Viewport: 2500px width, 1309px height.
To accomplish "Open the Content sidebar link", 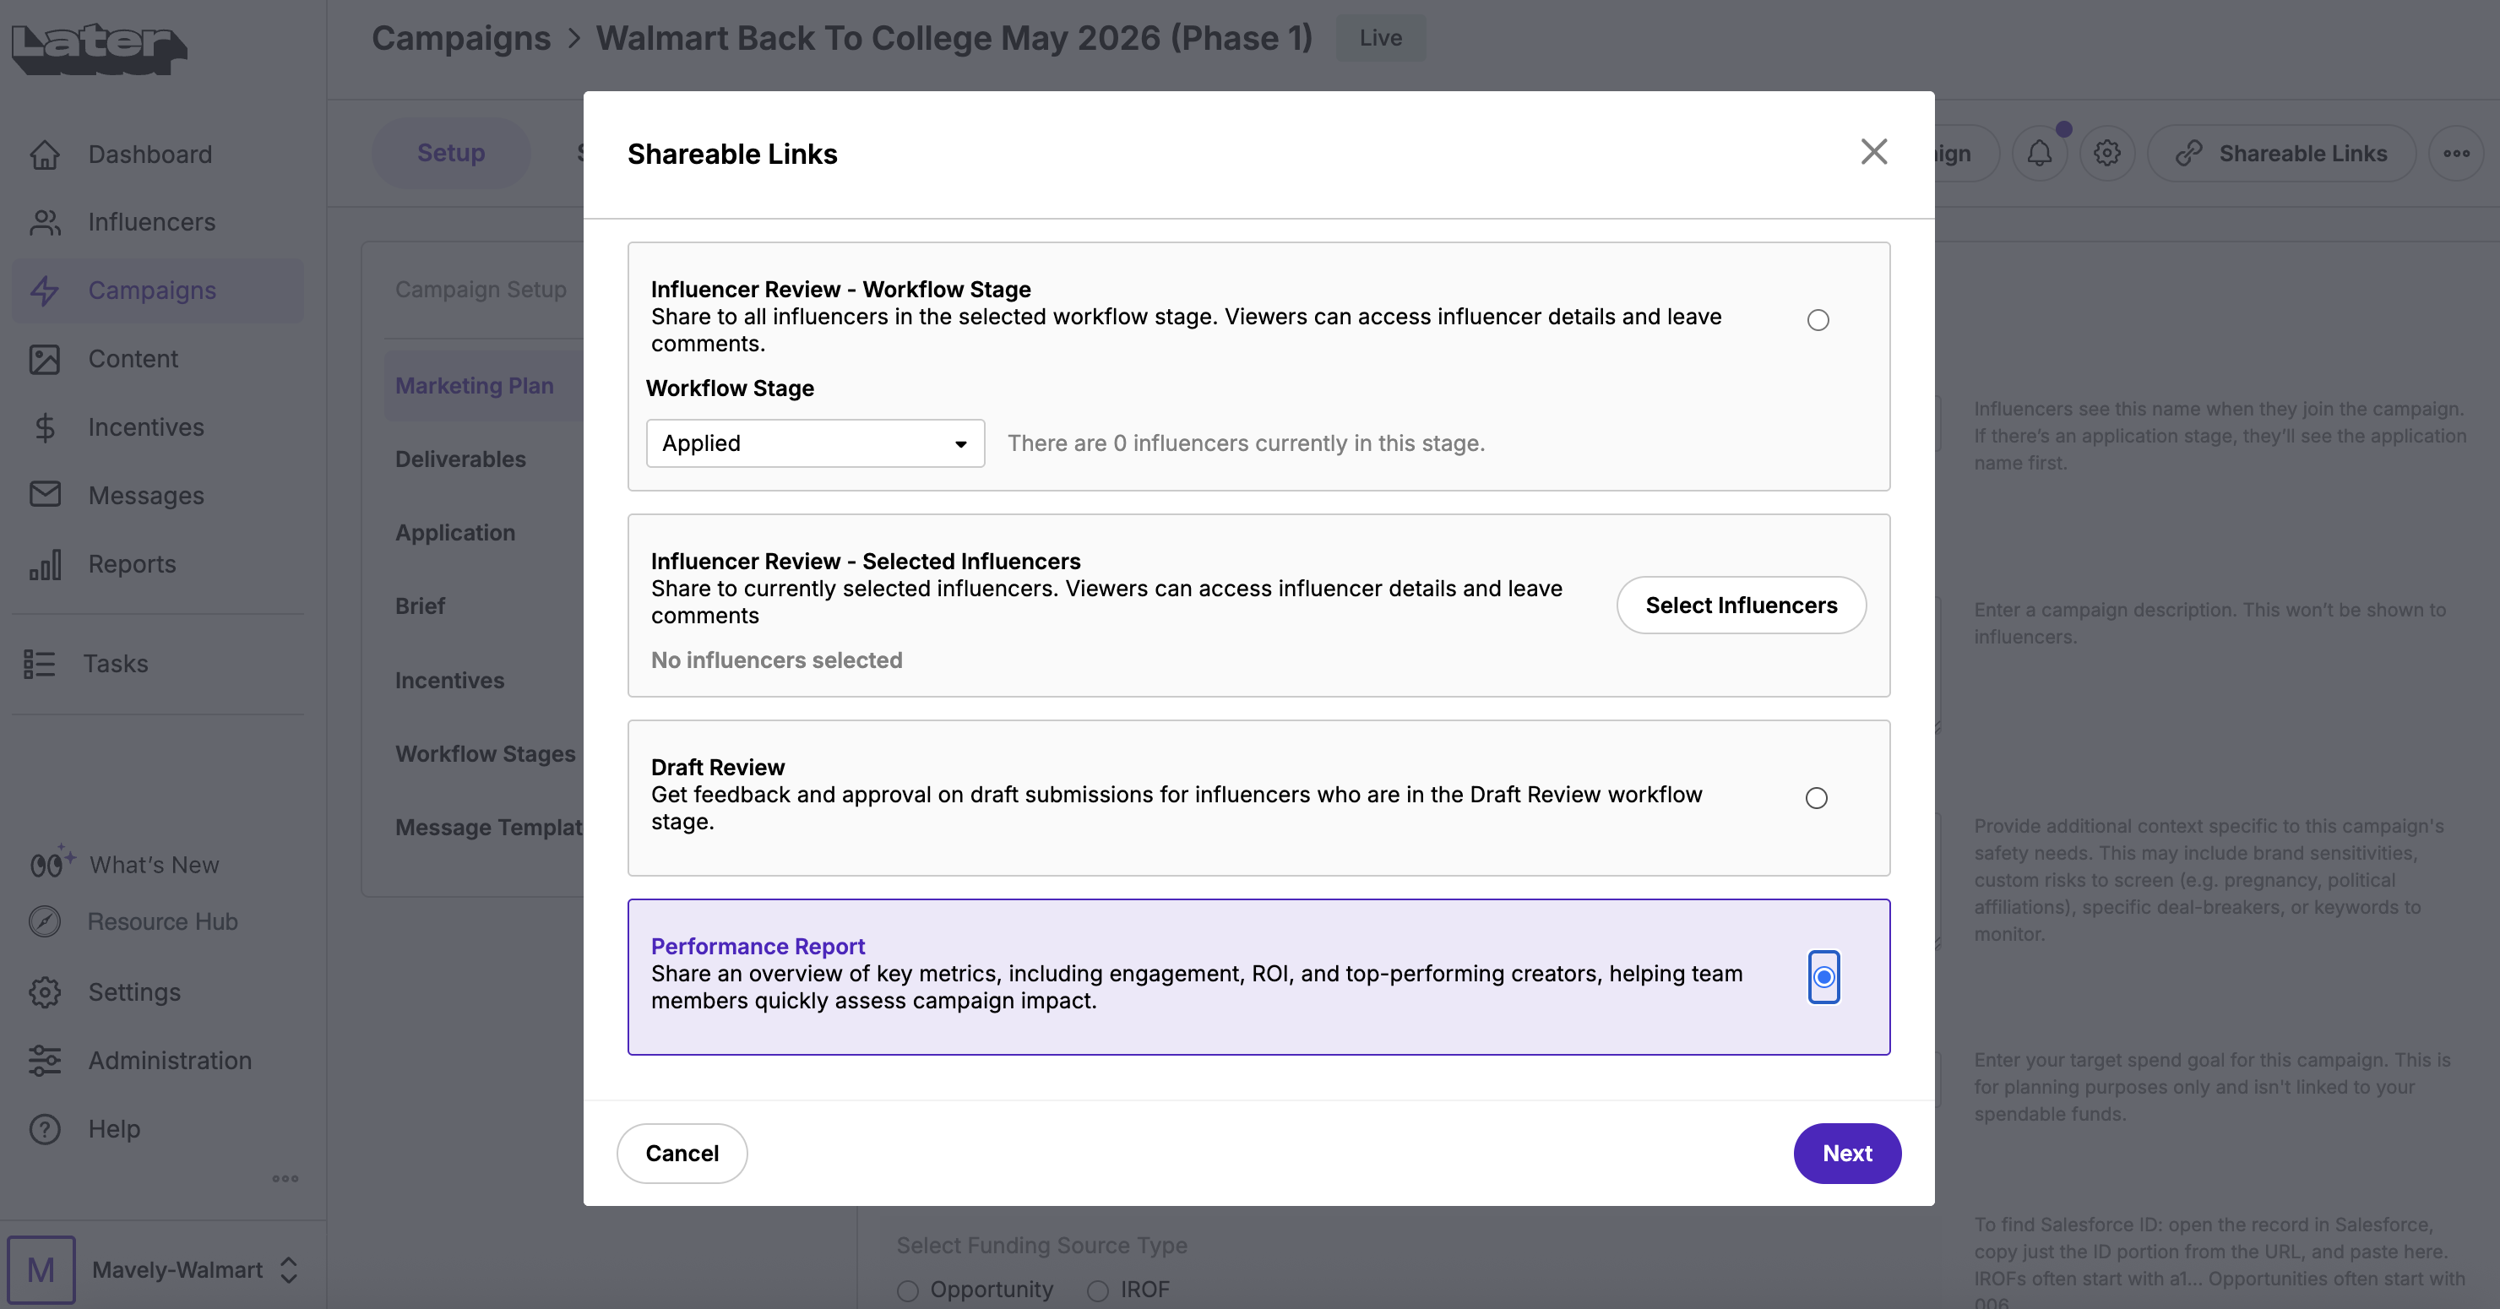I will point(134,359).
